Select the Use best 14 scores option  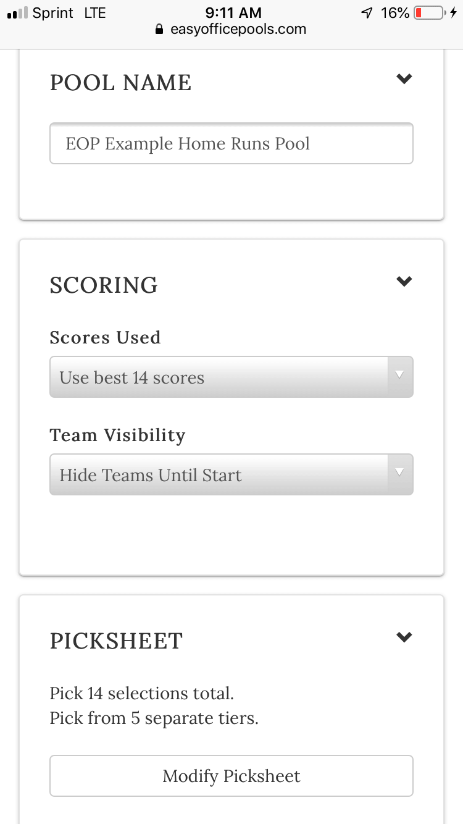[x=231, y=377]
